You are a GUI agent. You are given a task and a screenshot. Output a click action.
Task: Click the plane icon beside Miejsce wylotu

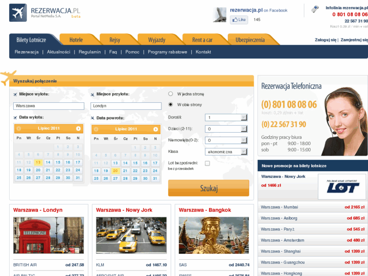(15, 94)
